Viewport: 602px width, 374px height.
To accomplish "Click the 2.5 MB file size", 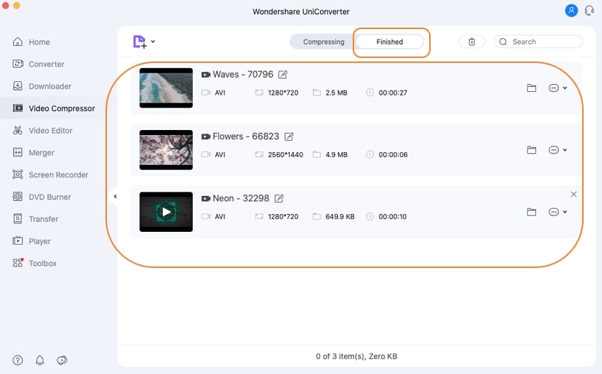I will click(336, 93).
